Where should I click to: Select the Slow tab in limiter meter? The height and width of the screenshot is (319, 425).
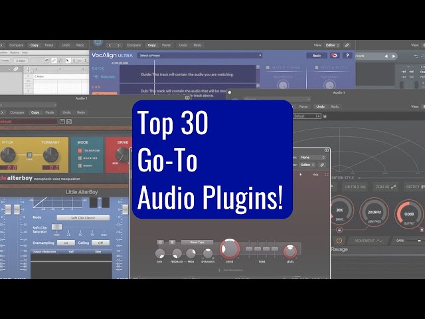pos(98,252)
